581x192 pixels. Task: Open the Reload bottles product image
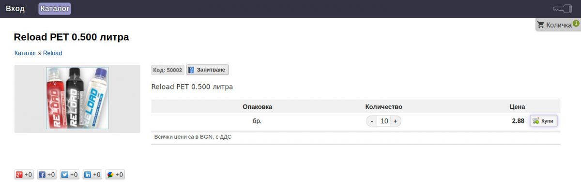[77, 98]
